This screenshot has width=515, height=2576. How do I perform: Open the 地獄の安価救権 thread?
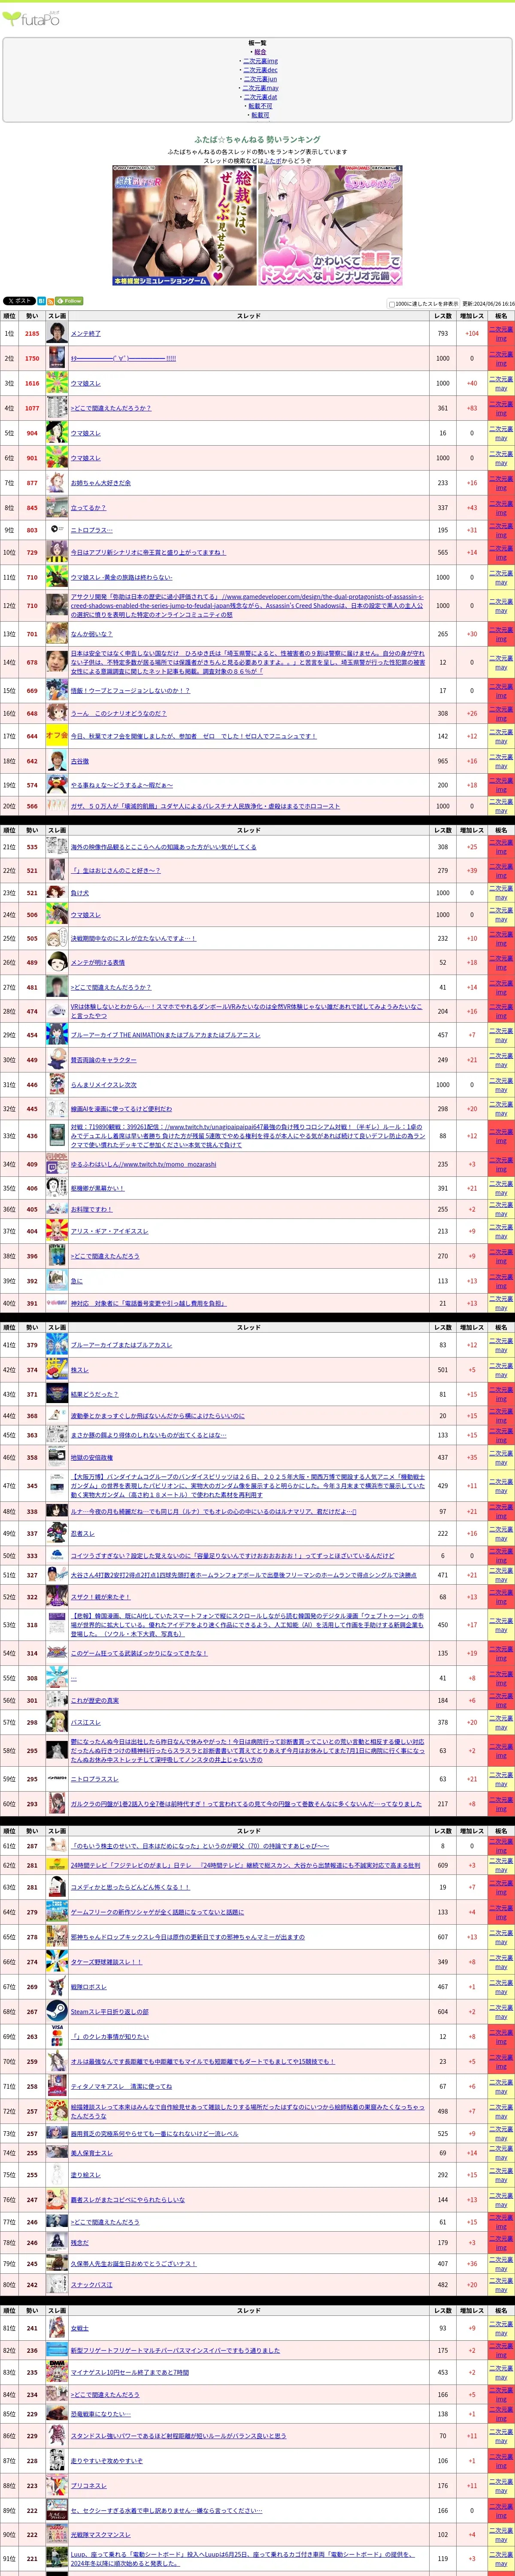[x=92, y=1458]
